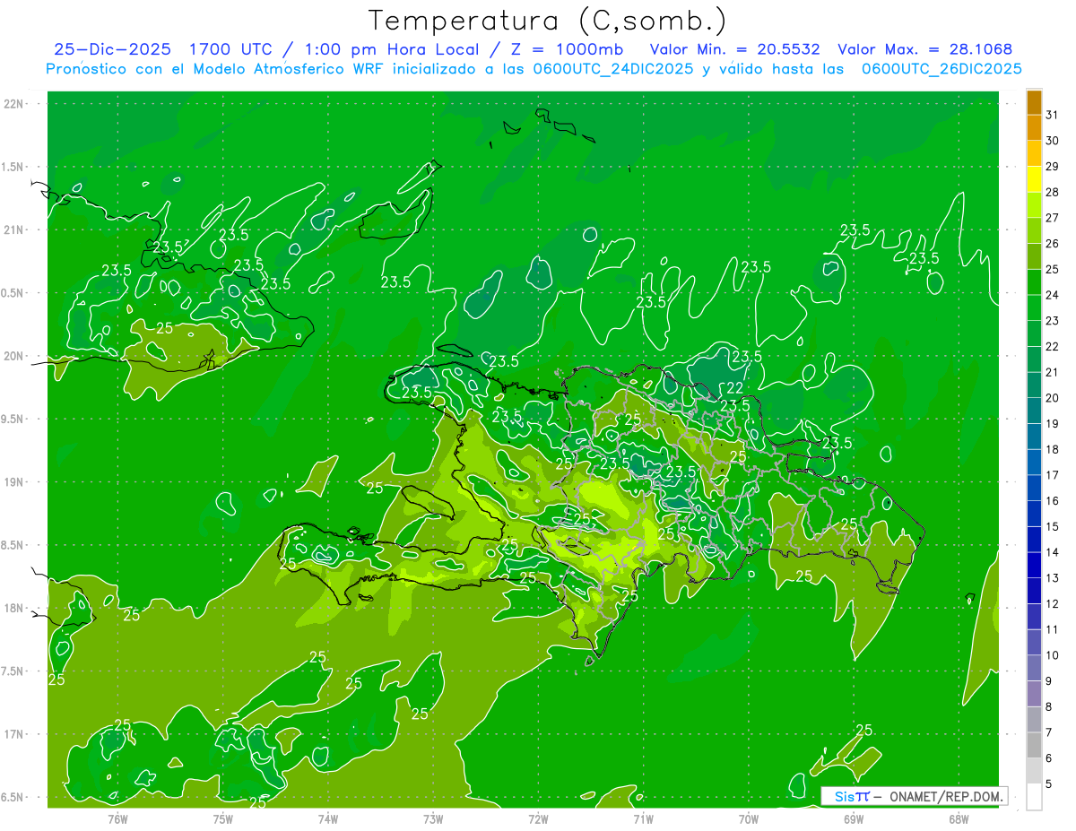
Task: Click the '76W' longitude axis label
Action: point(117,819)
